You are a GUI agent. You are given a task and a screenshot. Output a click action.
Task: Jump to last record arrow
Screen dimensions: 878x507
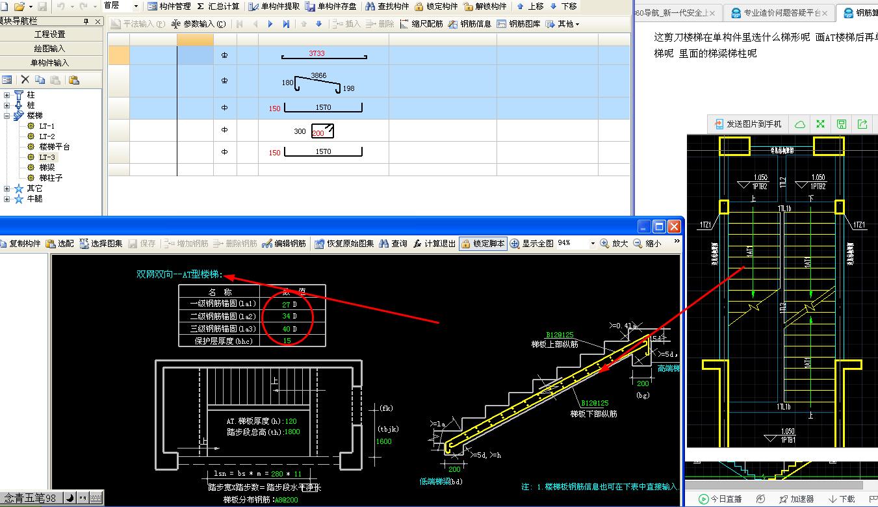coord(286,24)
